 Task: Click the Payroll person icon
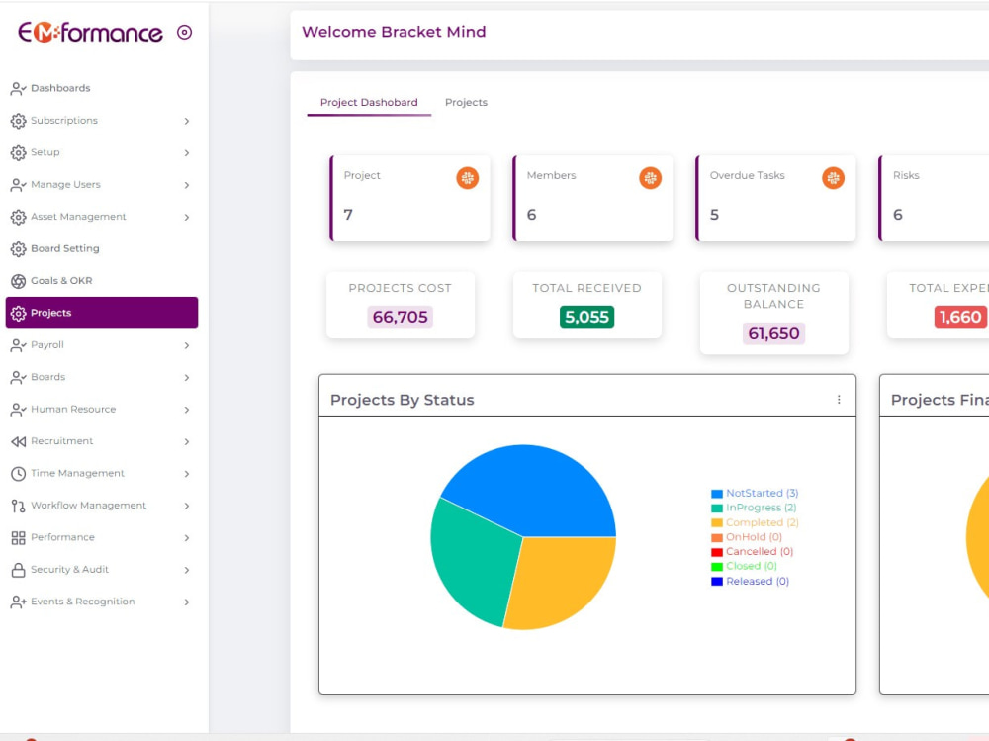18,345
